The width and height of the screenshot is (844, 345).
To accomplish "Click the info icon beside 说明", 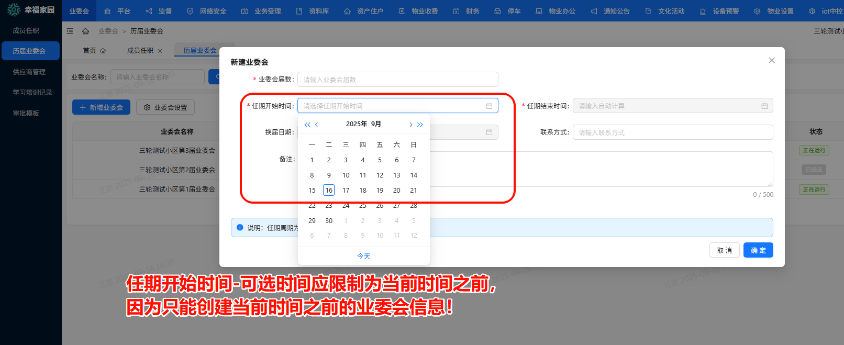I will (x=240, y=228).
